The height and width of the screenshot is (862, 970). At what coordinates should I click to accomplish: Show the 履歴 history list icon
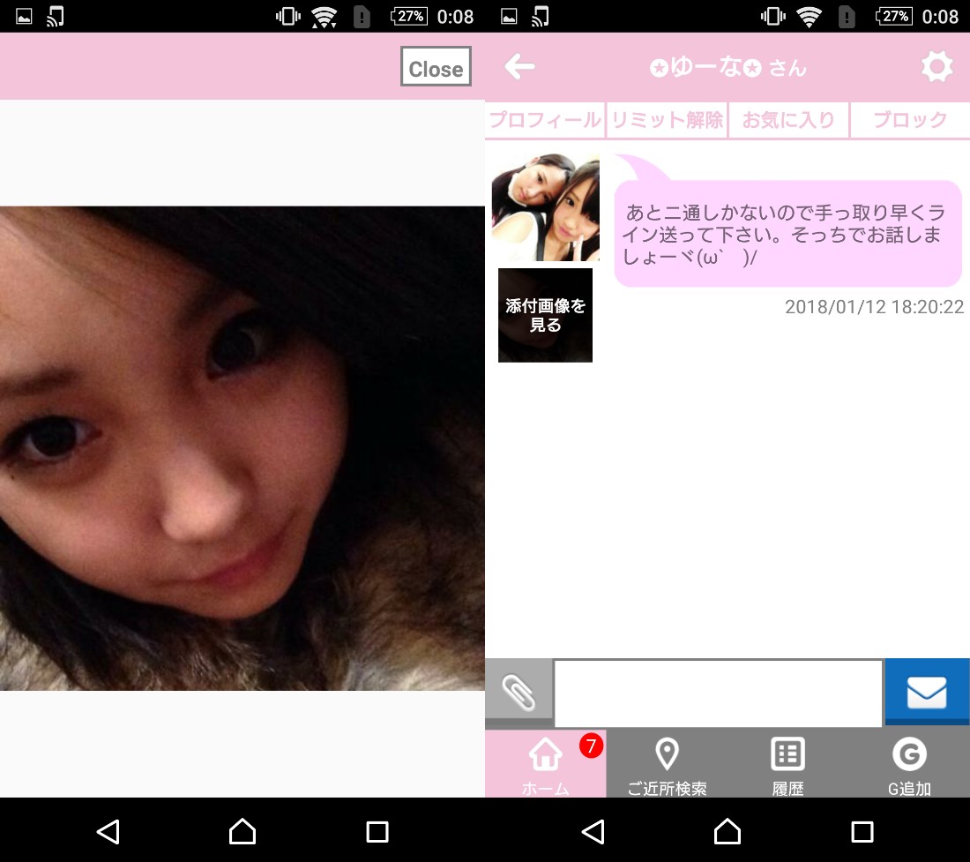click(787, 764)
